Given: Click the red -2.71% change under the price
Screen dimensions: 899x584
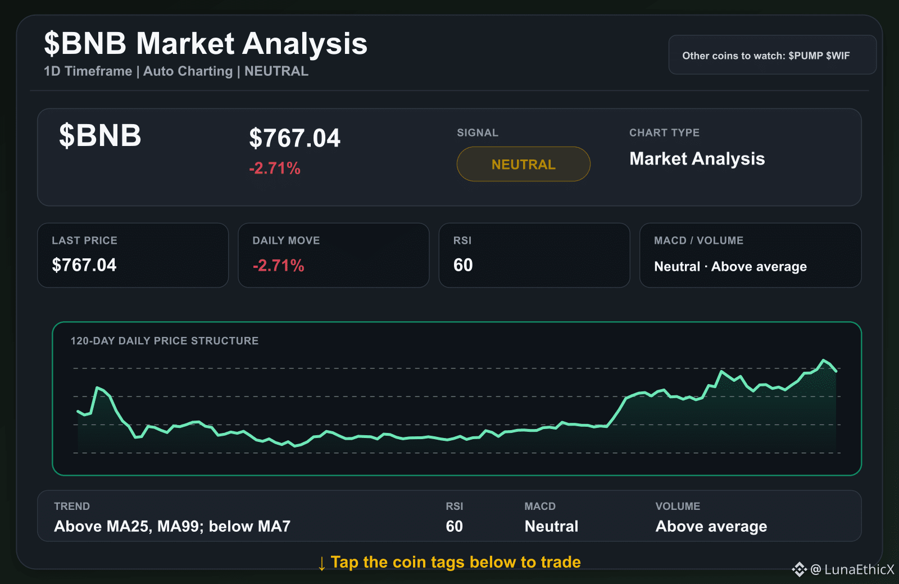Looking at the screenshot, I should point(275,168).
